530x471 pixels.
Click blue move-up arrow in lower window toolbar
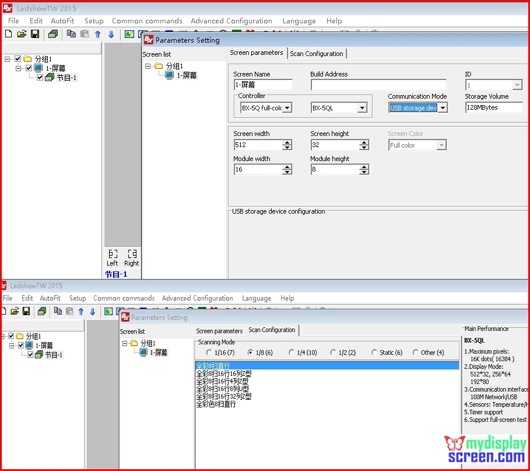pos(81,311)
